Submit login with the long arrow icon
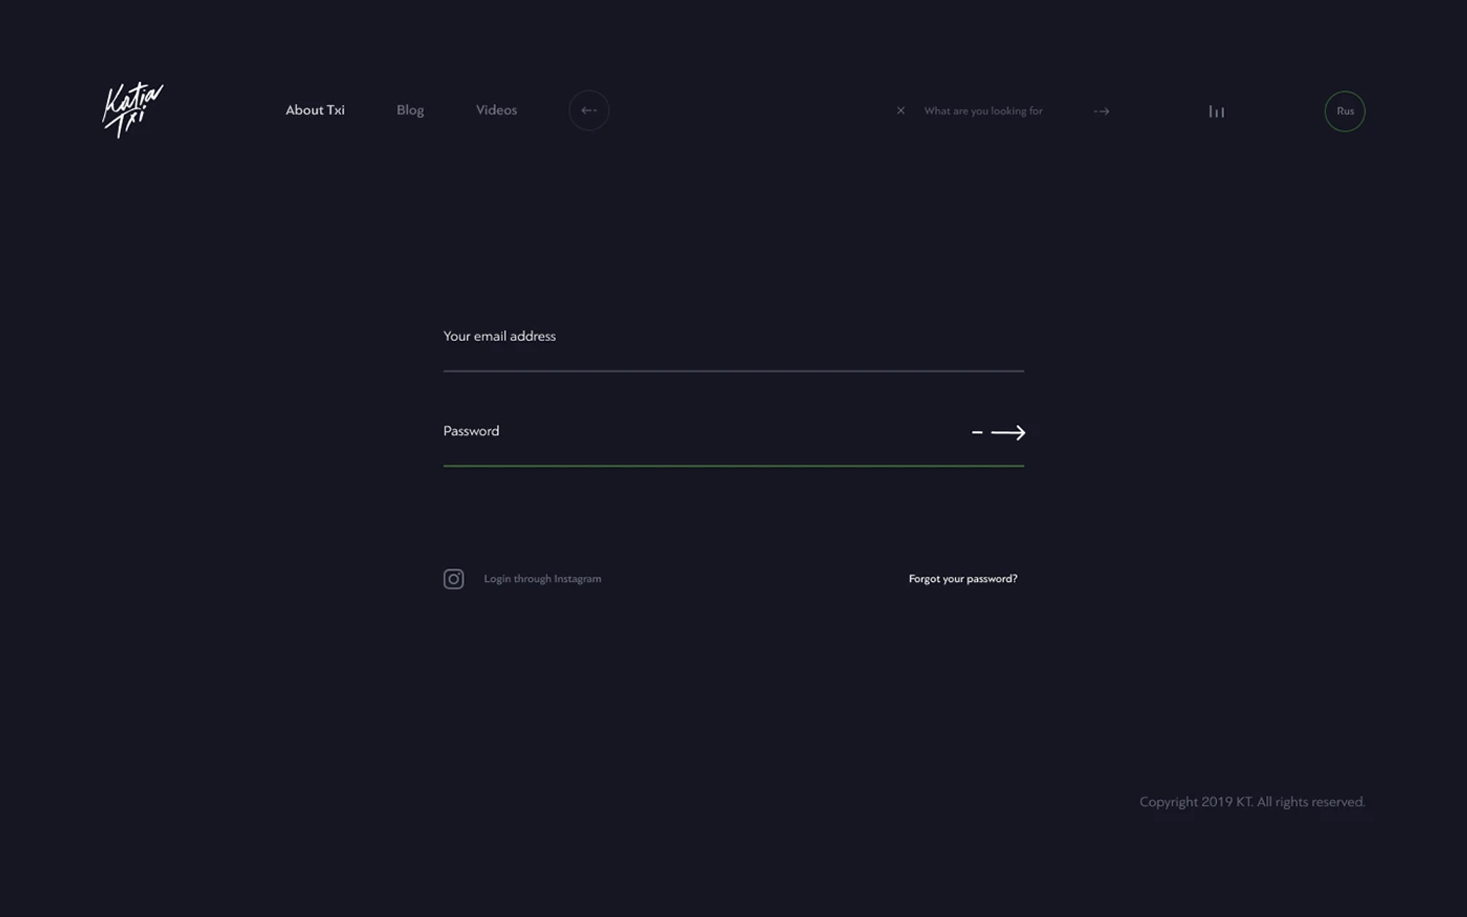Image resolution: width=1467 pixels, height=917 pixels. click(998, 433)
